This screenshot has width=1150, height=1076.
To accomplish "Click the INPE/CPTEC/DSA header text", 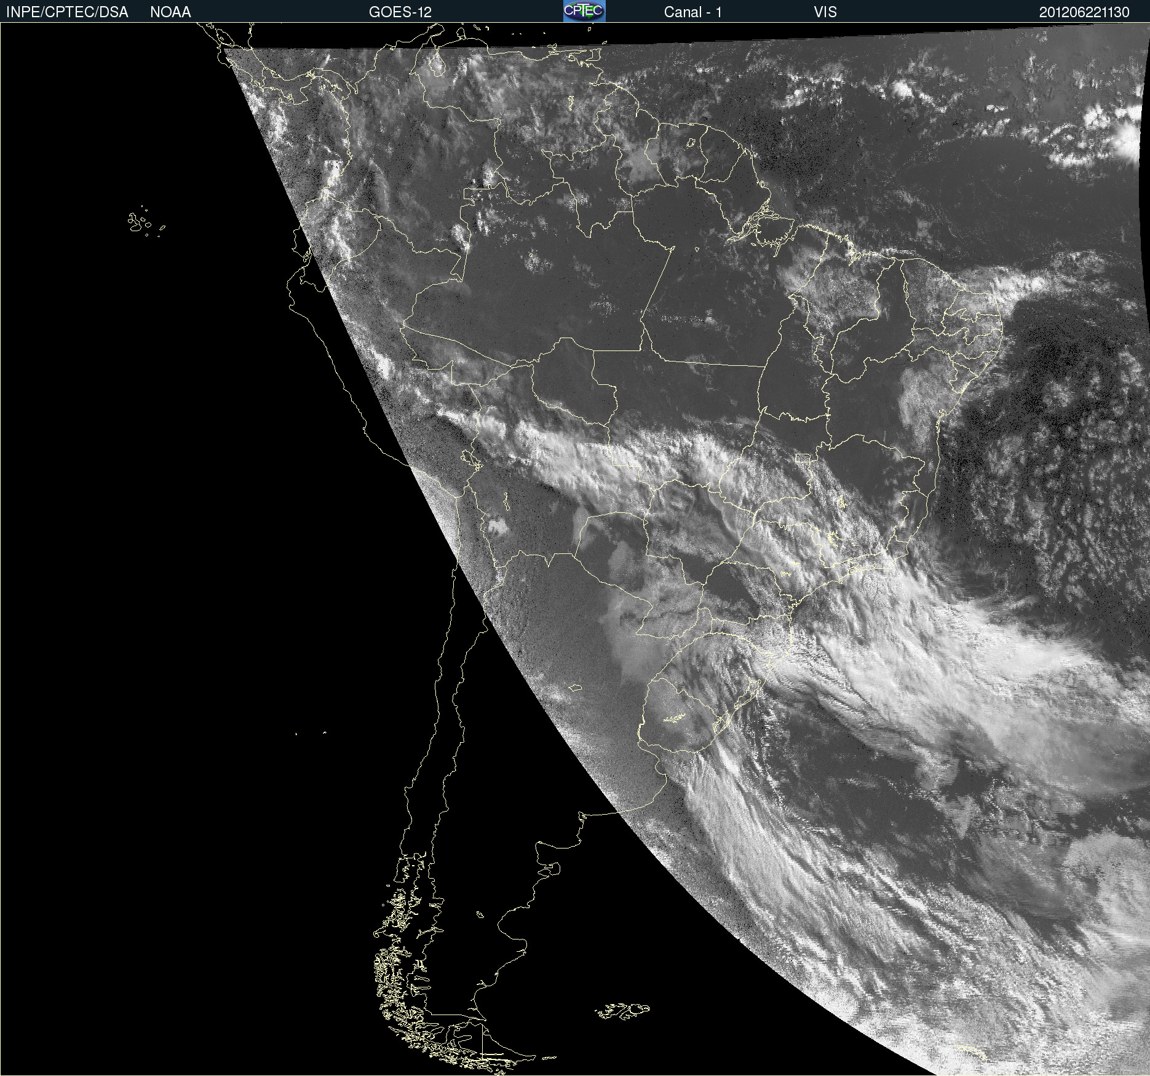I will click(x=67, y=12).
